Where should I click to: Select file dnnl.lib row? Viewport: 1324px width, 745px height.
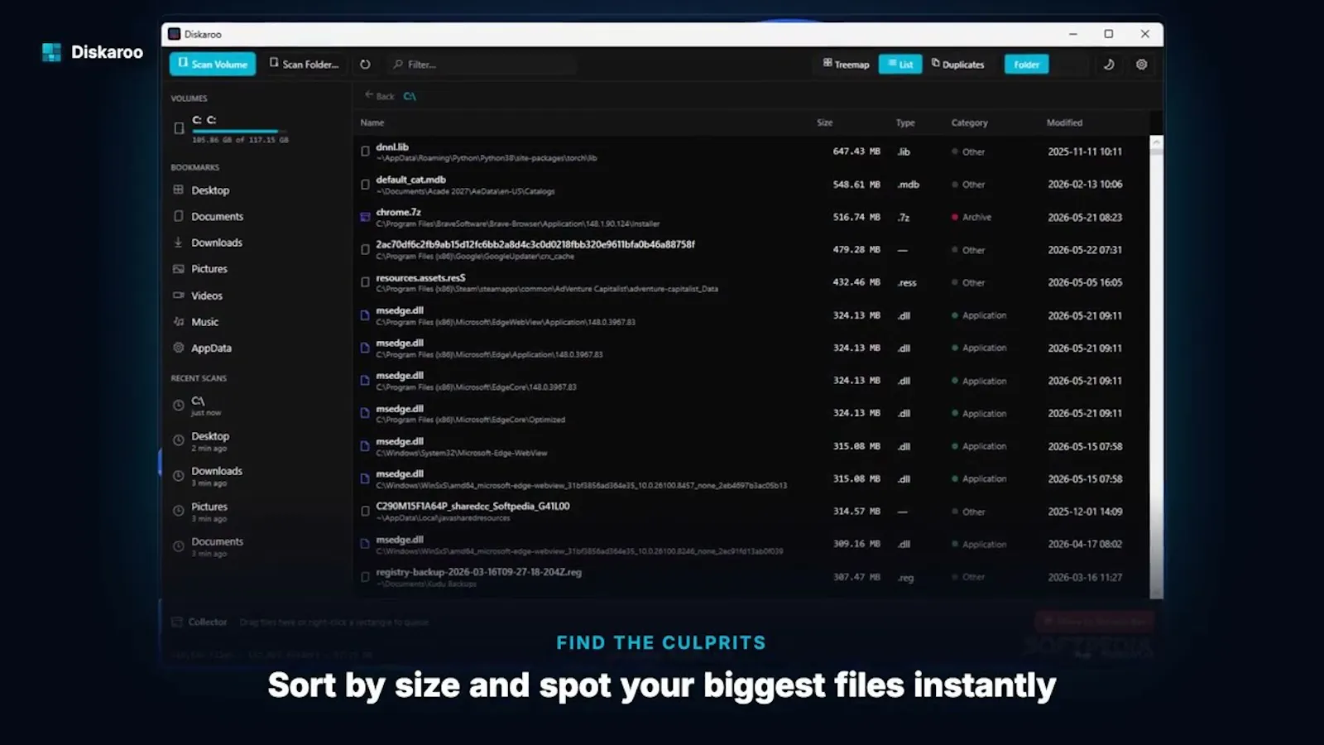point(751,151)
